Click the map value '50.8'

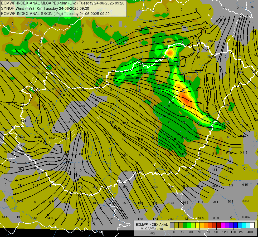[x=155, y=139]
